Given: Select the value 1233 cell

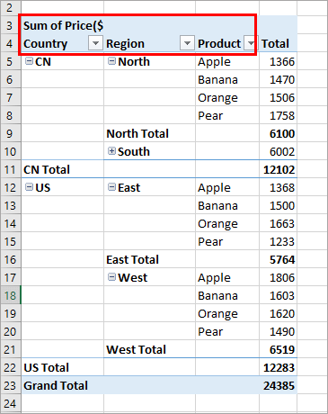Looking at the screenshot, I should 278,241.
